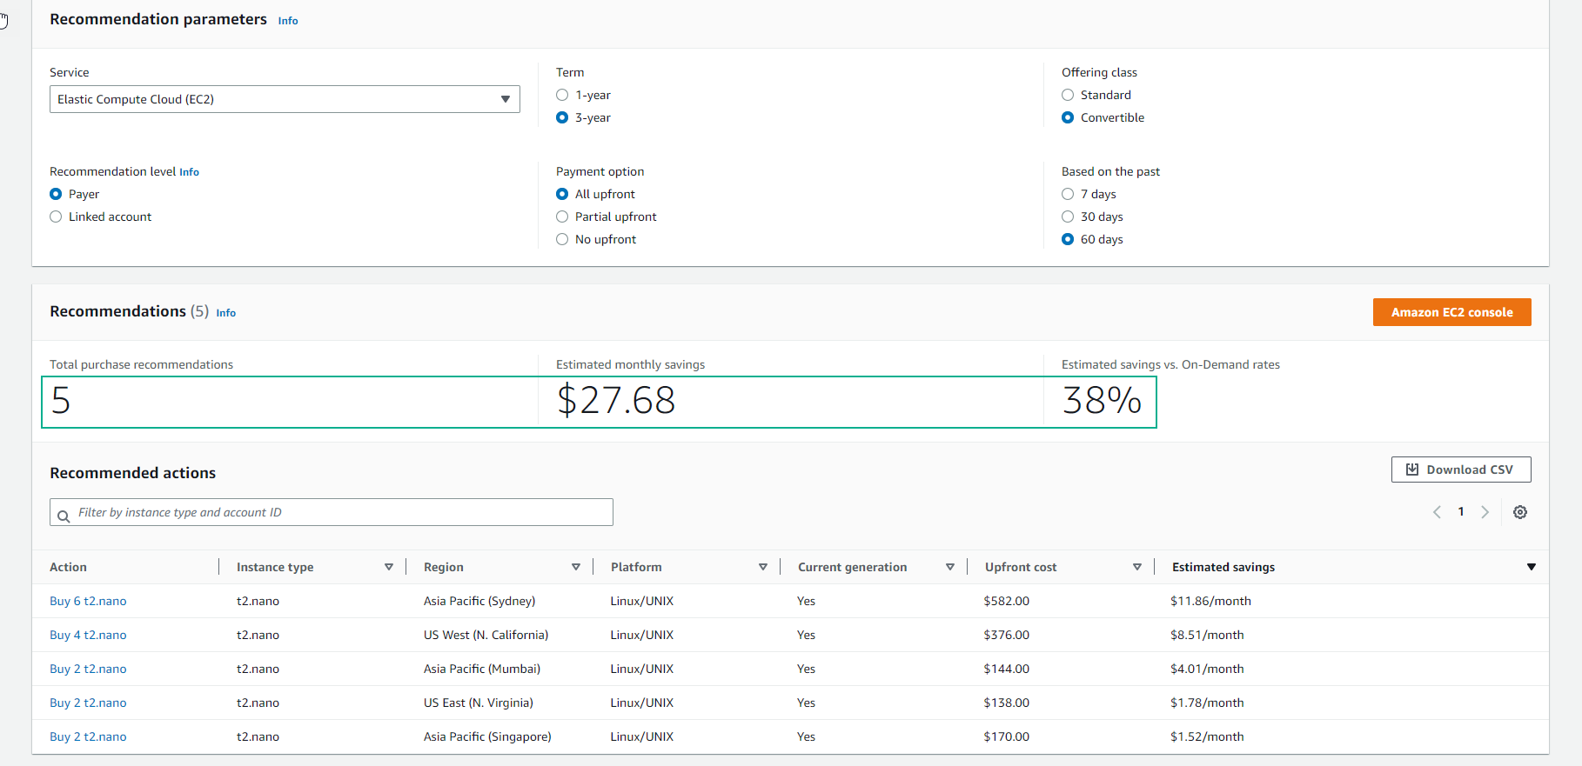Go to next page arrow
The width and height of the screenshot is (1582, 766).
(x=1485, y=512)
